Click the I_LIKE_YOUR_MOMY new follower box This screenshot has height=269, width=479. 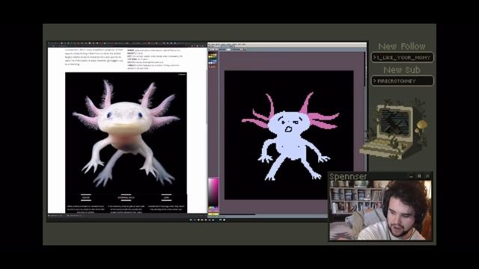(403, 58)
